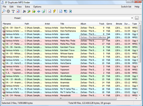Click the blue text document list icon
This screenshot has width=143, height=106.
tap(61, 11)
